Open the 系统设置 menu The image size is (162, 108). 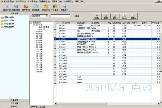tap(9, 1)
